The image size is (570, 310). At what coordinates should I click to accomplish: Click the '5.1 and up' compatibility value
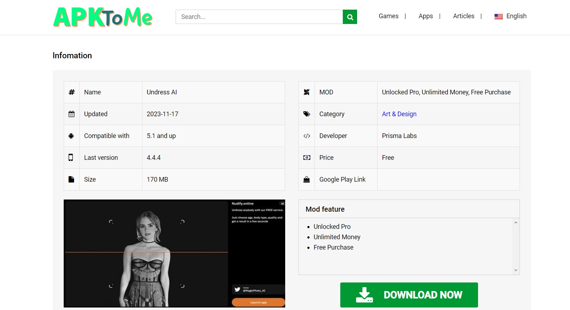(161, 136)
